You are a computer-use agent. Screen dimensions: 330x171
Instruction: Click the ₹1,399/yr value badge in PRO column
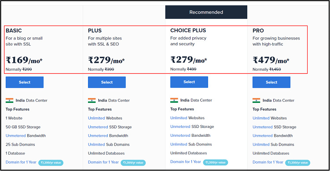pyautogui.click(x=297, y=163)
